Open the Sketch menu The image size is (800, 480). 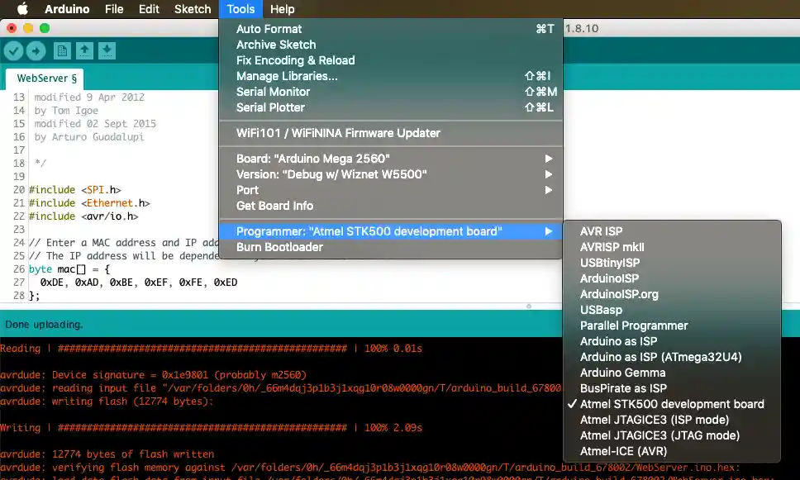point(192,9)
